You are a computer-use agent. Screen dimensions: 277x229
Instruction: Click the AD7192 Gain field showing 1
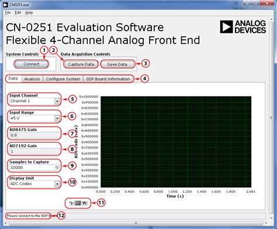[x=34, y=151]
